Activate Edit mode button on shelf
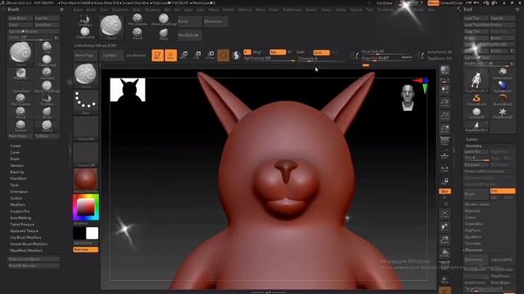524x294 pixels. [157, 56]
